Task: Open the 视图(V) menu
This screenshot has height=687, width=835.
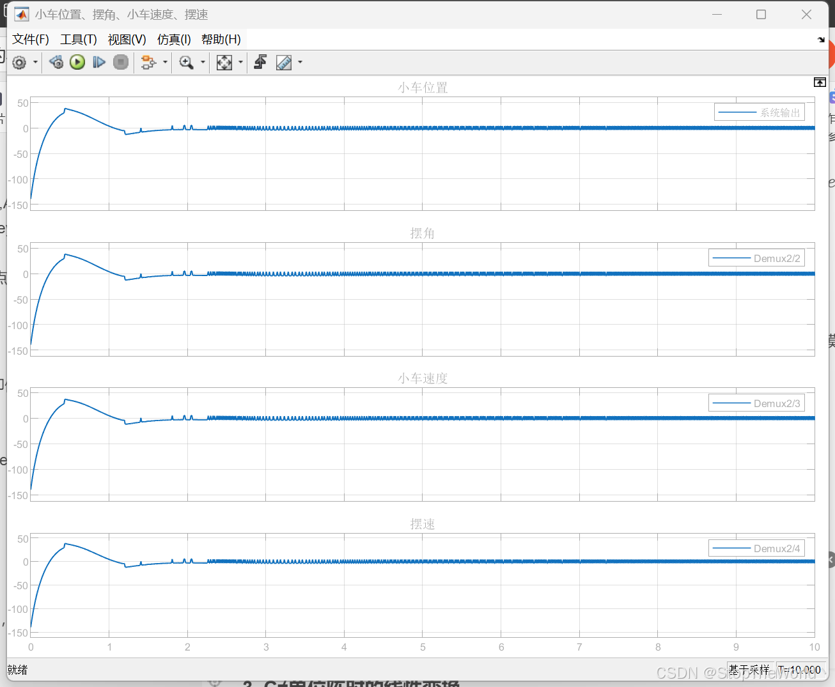Action: (x=127, y=39)
